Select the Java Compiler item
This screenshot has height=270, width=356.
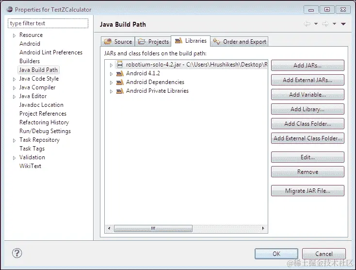coord(37,87)
